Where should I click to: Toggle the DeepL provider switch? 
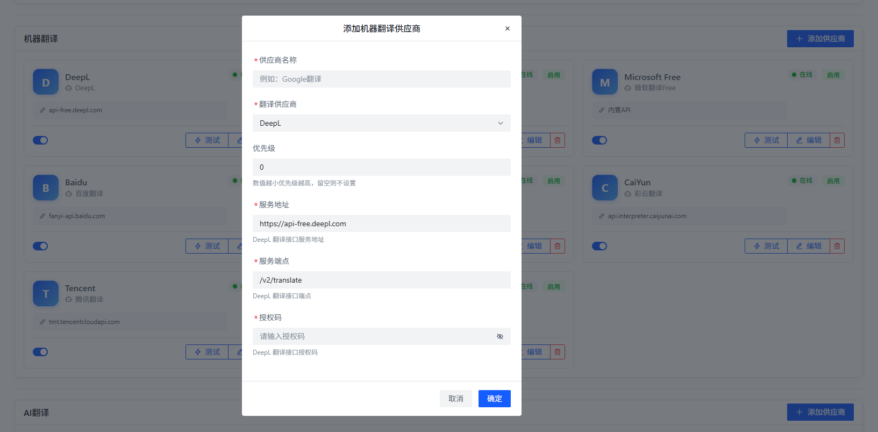40,140
